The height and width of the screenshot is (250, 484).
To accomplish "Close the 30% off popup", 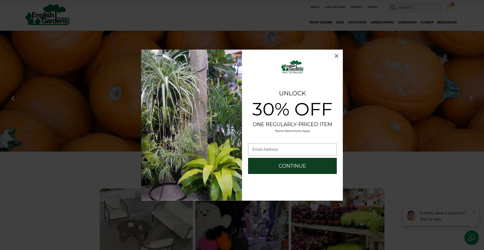I will pos(336,56).
